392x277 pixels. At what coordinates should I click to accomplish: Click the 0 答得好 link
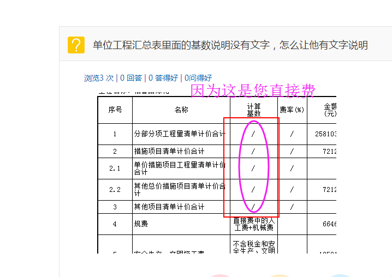[163, 78]
